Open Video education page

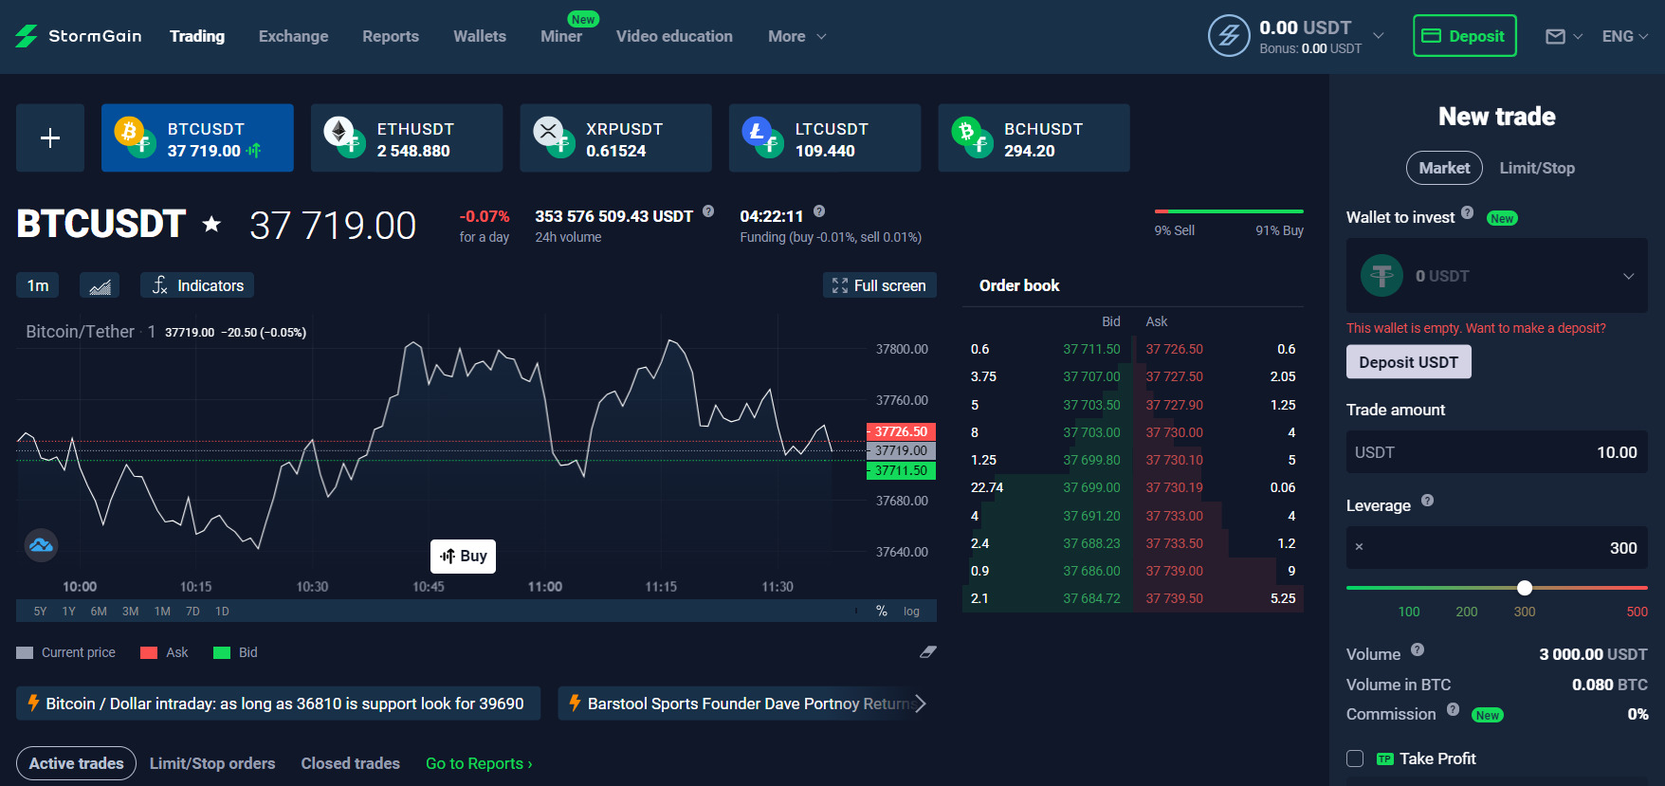(x=674, y=36)
